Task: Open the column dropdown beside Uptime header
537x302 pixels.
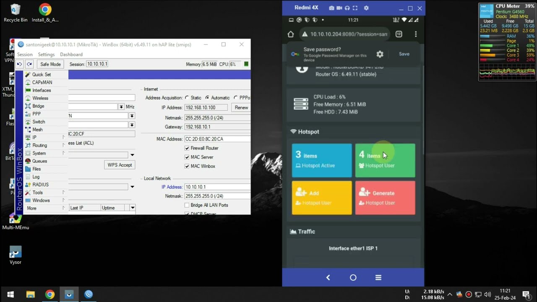Action: [x=133, y=208]
